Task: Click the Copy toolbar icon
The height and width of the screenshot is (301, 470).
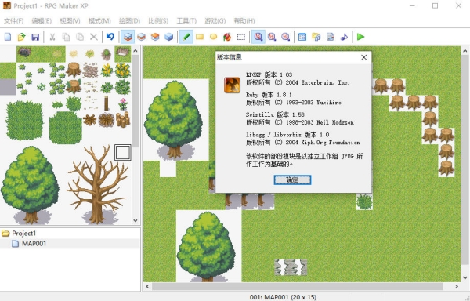Action: [66, 37]
